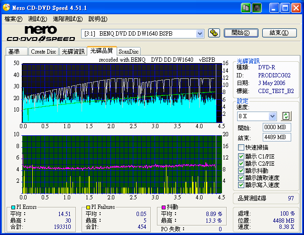Click the Nero CD-DVD Speed logo
This screenshot has width=304, height=235.
pyautogui.click(x=40, y=34)
